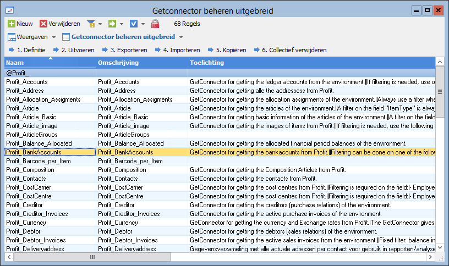449x266 pixels.
Task: Sort by the Naam column header
Action: 50,63
